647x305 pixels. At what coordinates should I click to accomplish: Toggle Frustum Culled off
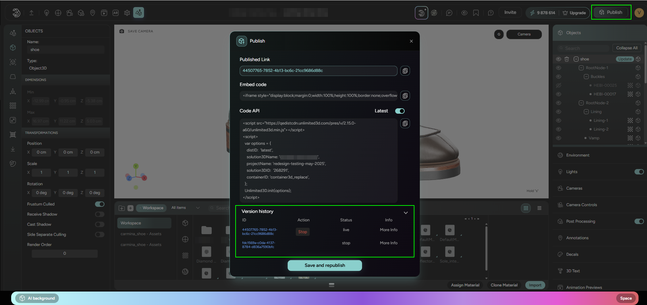click(x=99, y=204)
